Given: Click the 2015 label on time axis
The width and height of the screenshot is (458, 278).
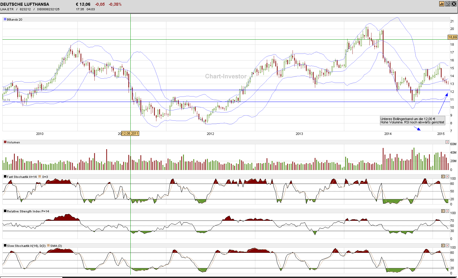Looking at the screenshot, I should (441, 134).
